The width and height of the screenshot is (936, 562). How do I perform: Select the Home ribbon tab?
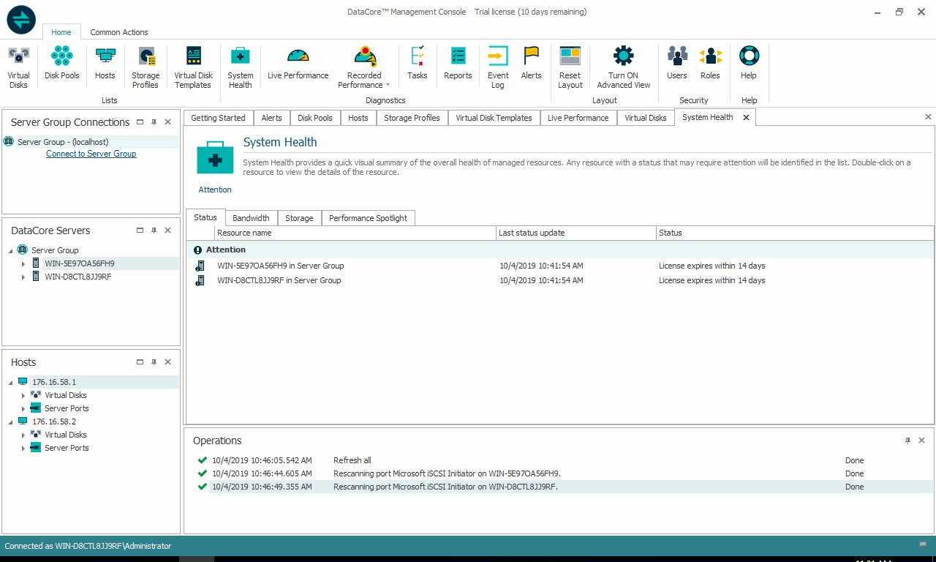point(61,32)
